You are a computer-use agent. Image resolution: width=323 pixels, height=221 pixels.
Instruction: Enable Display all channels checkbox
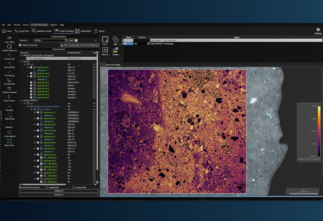coord(20,45)
